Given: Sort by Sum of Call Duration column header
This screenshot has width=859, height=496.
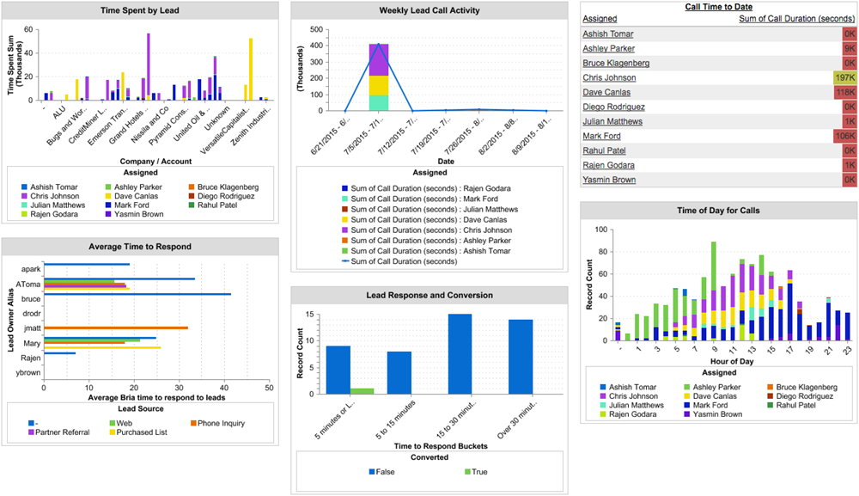Looking at the screenshot, I should pos(796,19).
